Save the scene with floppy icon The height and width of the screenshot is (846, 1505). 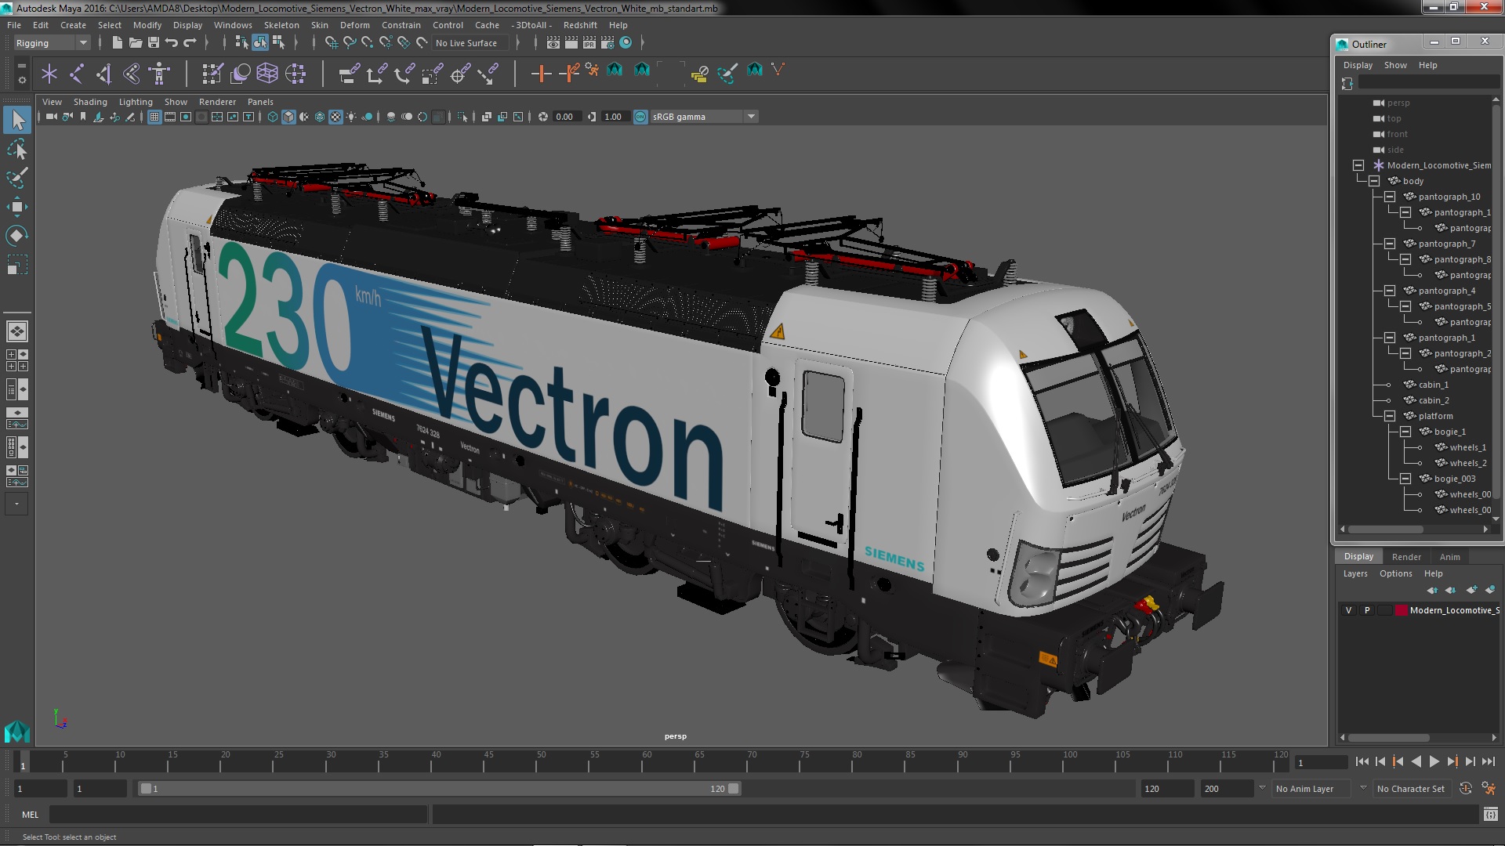pyautogui.click(x=154, y=43)
